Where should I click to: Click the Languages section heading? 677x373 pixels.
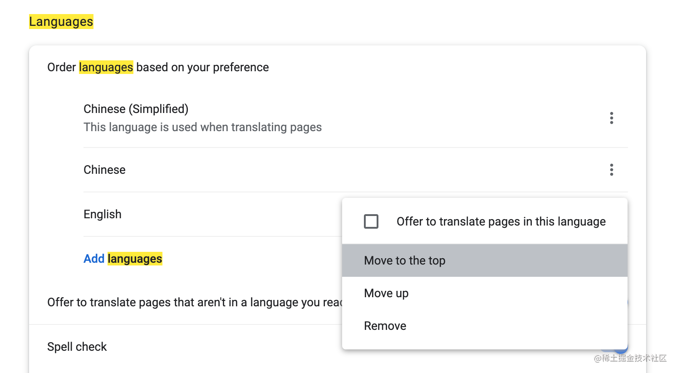point(61,22)
